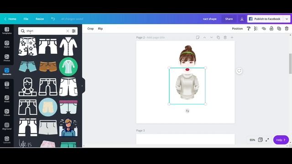Expand the publish options dropdown arrow
The width and height of the screenshot is (292, 164).
click(x=287, y=19)
